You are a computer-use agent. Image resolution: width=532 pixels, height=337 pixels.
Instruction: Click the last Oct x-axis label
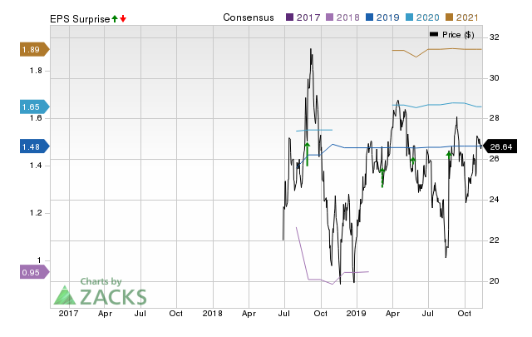coord(465,313)
